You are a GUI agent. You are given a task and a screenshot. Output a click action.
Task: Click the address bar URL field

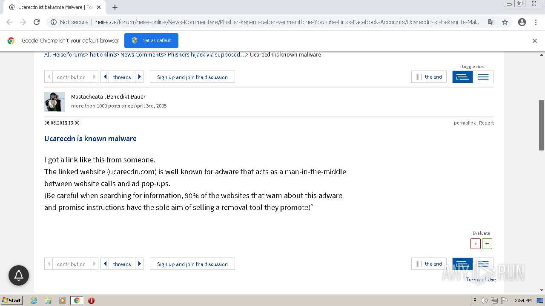(x=288, y=22)
